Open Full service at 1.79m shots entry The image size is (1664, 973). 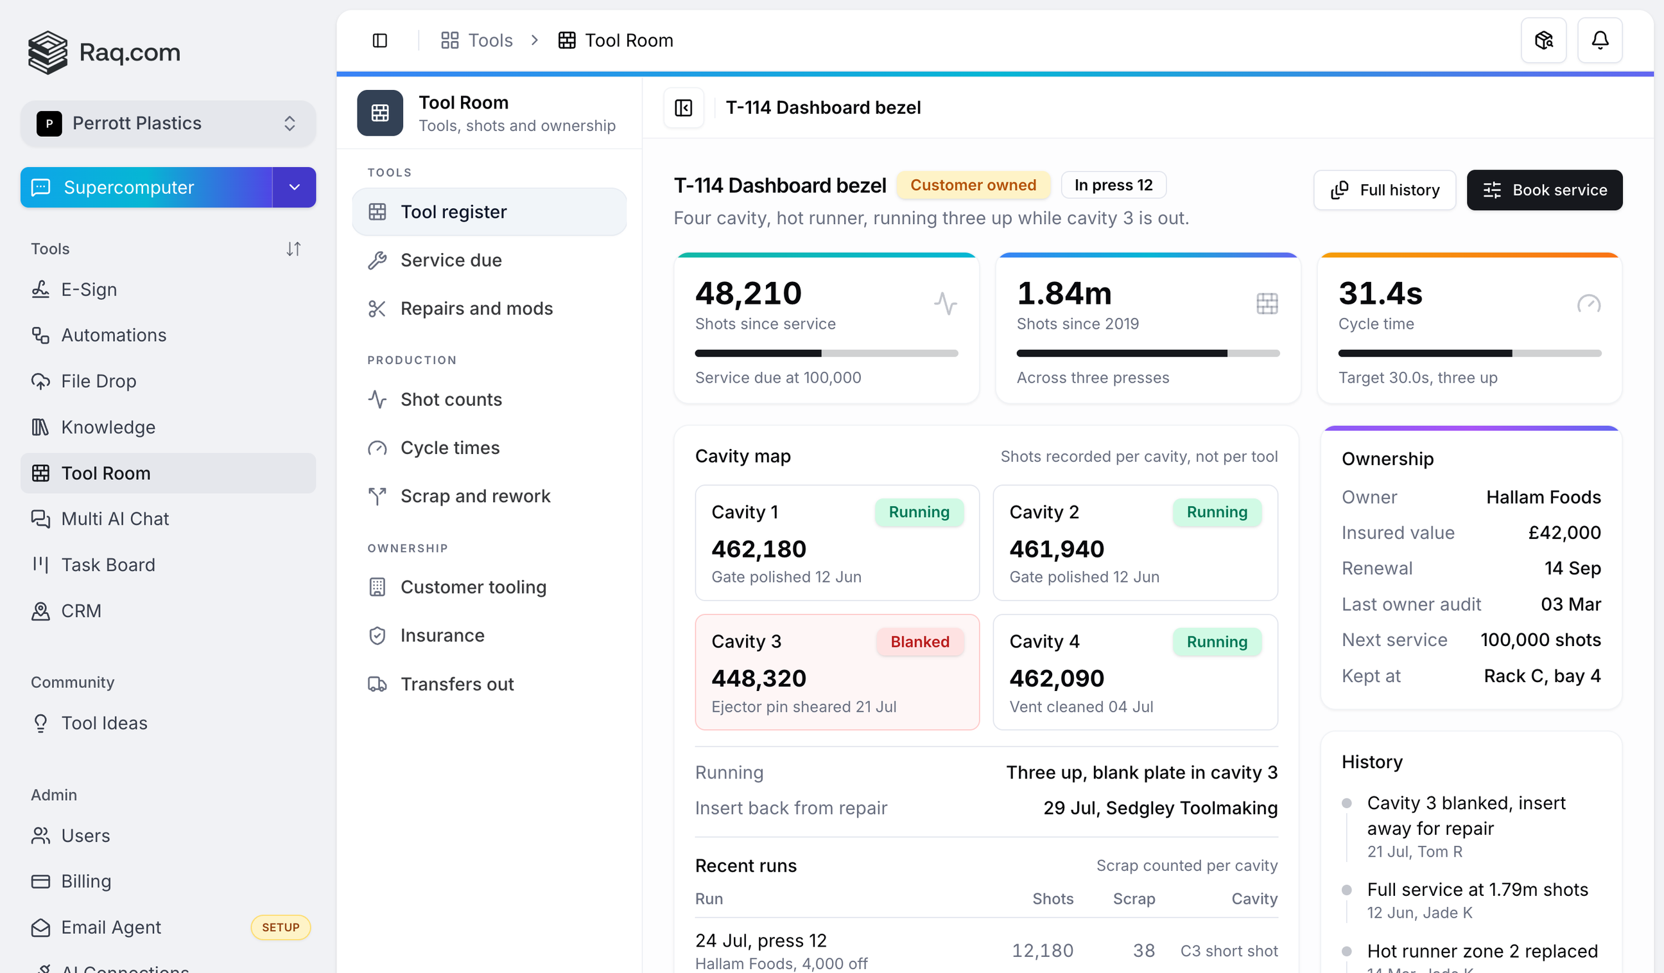pyautogui.click(x=1471, y=900)
